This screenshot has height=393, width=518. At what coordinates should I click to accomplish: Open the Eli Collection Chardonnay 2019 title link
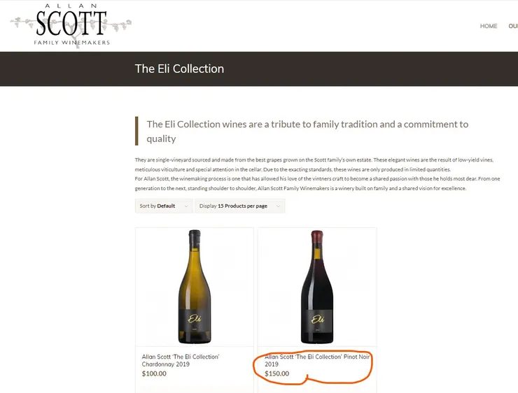(181, 360)
